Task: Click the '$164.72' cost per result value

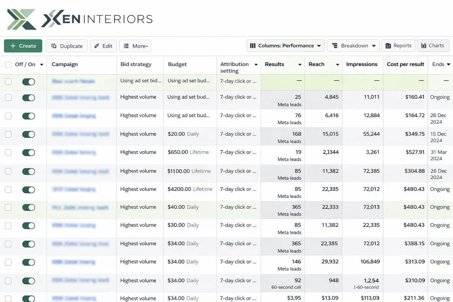Action: click(415, 115)
